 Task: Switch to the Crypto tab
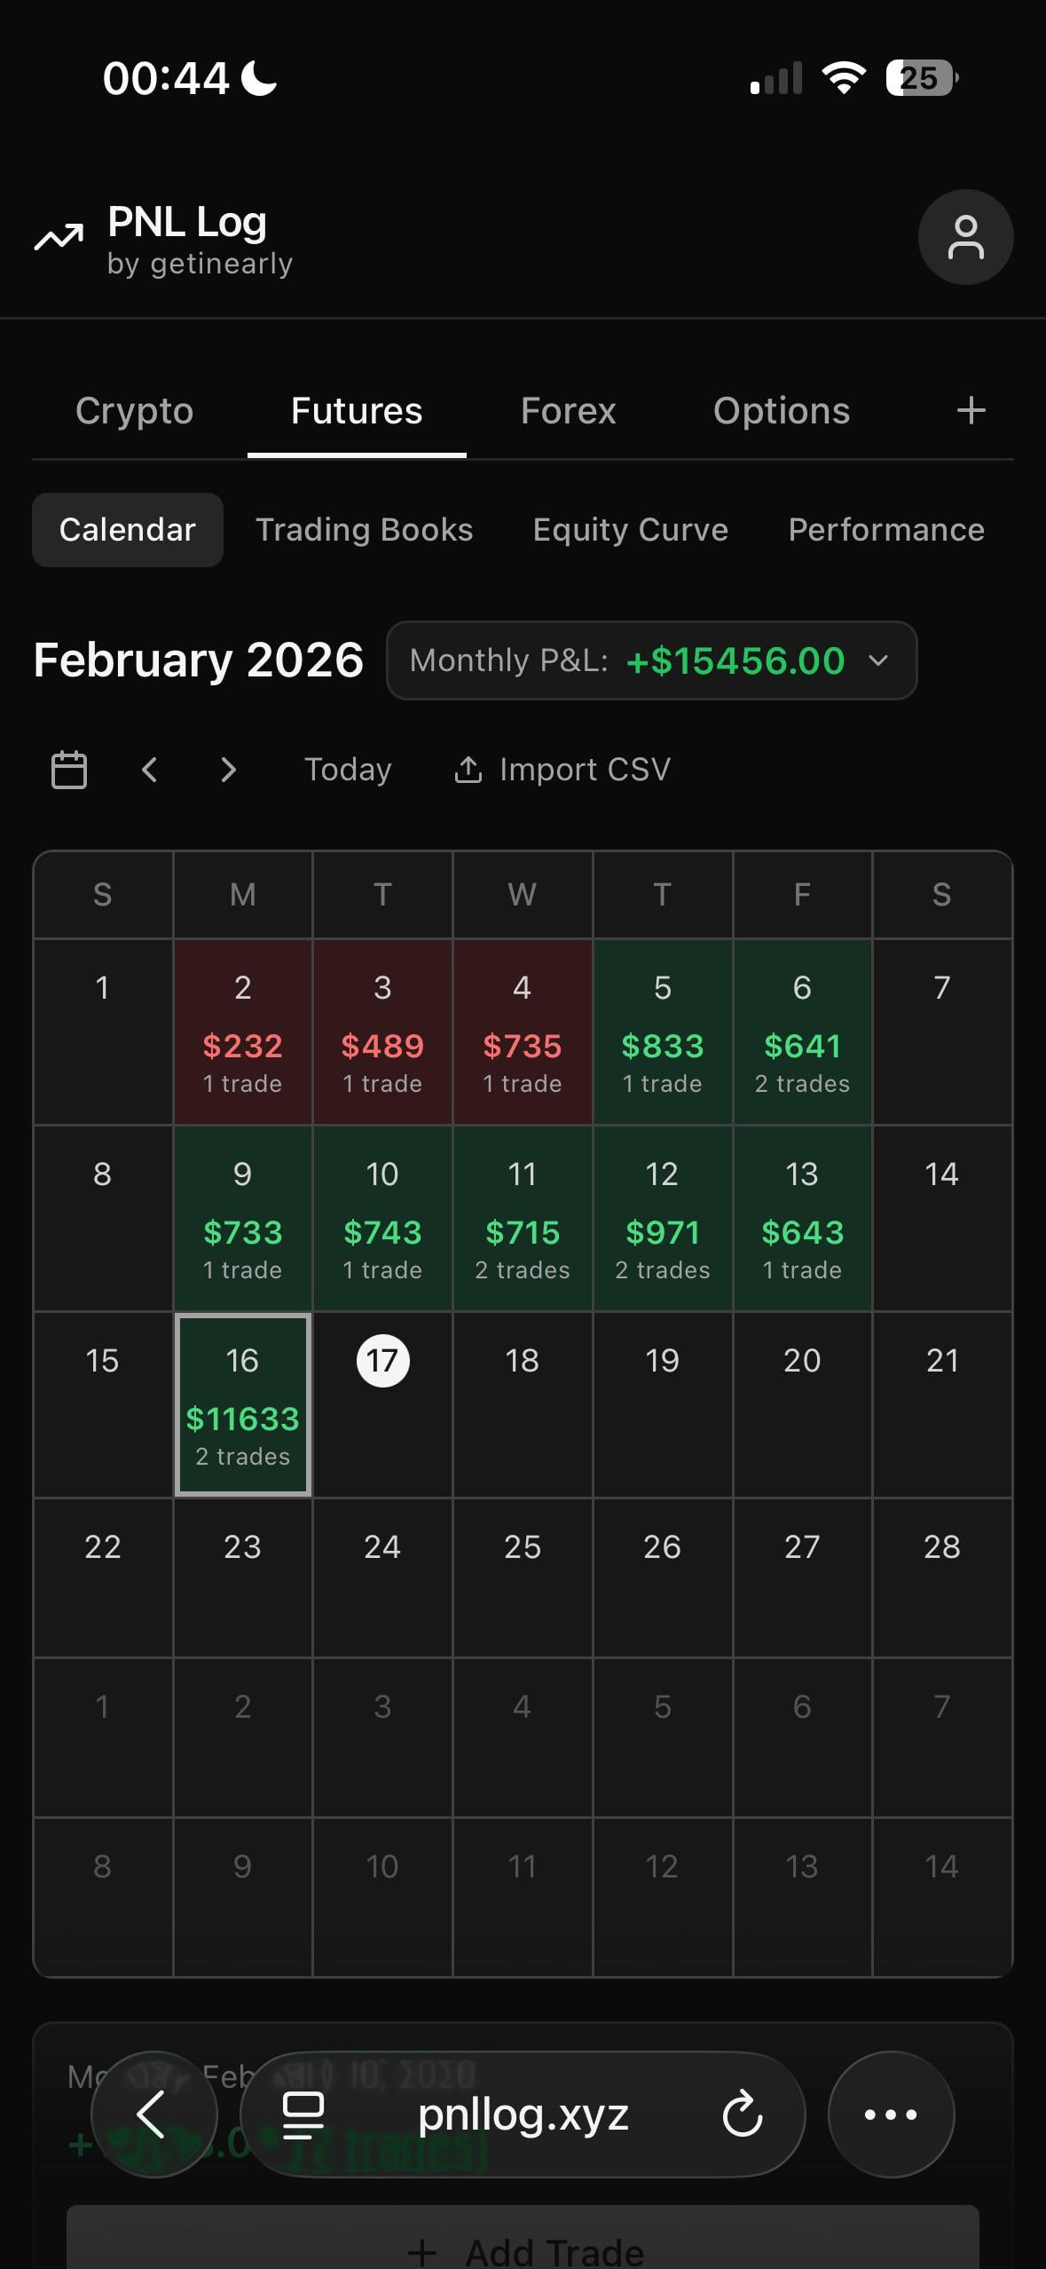point(134,411)
